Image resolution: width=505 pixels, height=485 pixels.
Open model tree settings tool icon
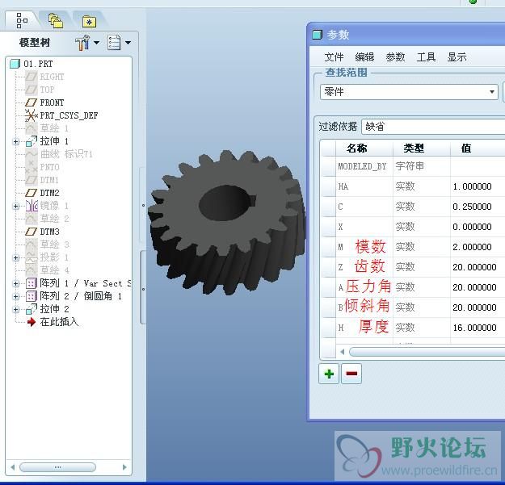pos(82,43)
